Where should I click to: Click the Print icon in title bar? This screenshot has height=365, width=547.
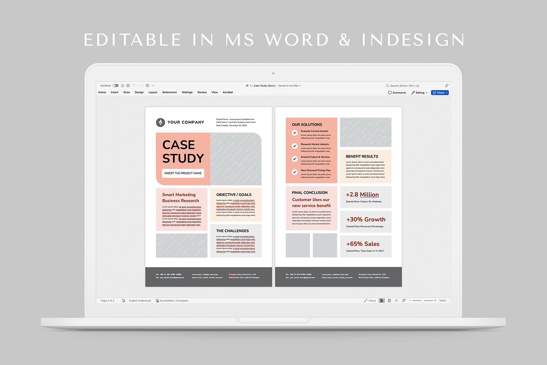[147, 86]
